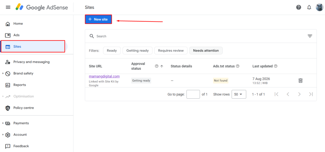This screenshot has height=152, width=325.
Task: Click the Linked with Site Kit text
Action: tap(104, 83)
